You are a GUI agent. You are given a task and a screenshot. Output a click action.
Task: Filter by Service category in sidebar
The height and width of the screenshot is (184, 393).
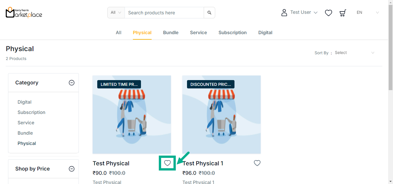point(26,123)
